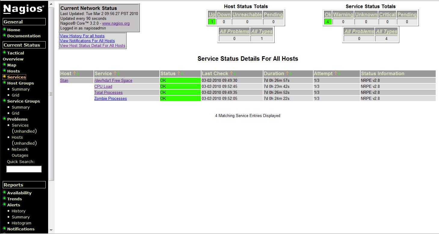Click the Stan host link
439x234 pixels.
(x=64, y=80)
